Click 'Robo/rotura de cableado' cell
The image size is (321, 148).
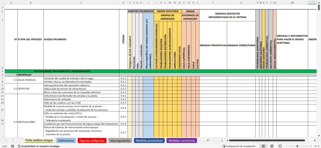[81, 99]
